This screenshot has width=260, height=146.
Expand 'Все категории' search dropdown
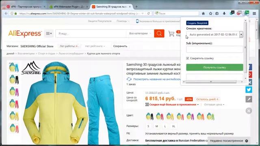(x=140, y=33)
